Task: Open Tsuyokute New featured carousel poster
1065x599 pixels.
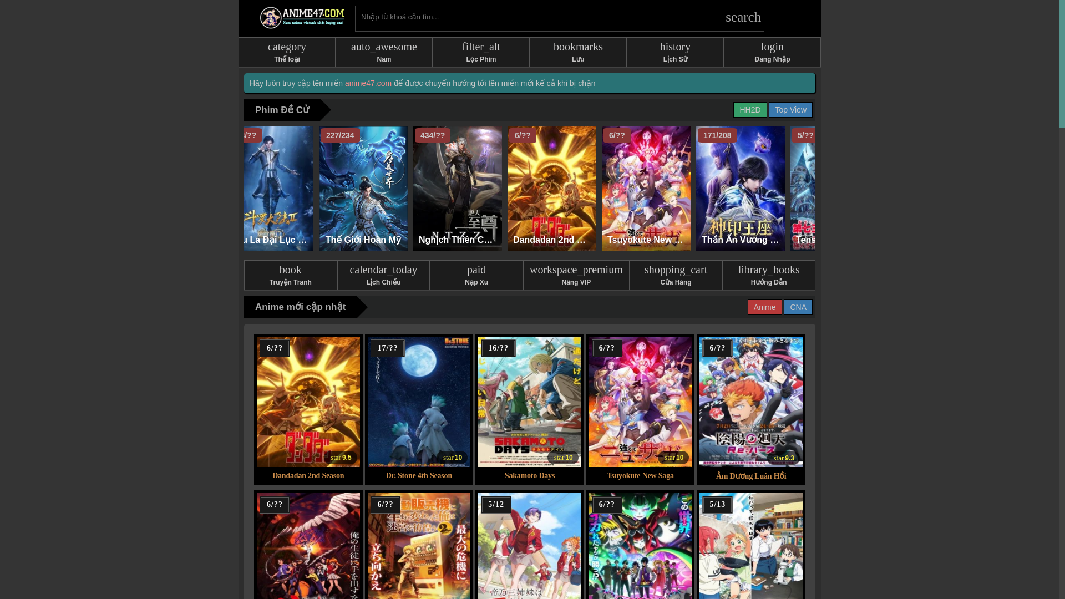Action: (x=646, y=189)
